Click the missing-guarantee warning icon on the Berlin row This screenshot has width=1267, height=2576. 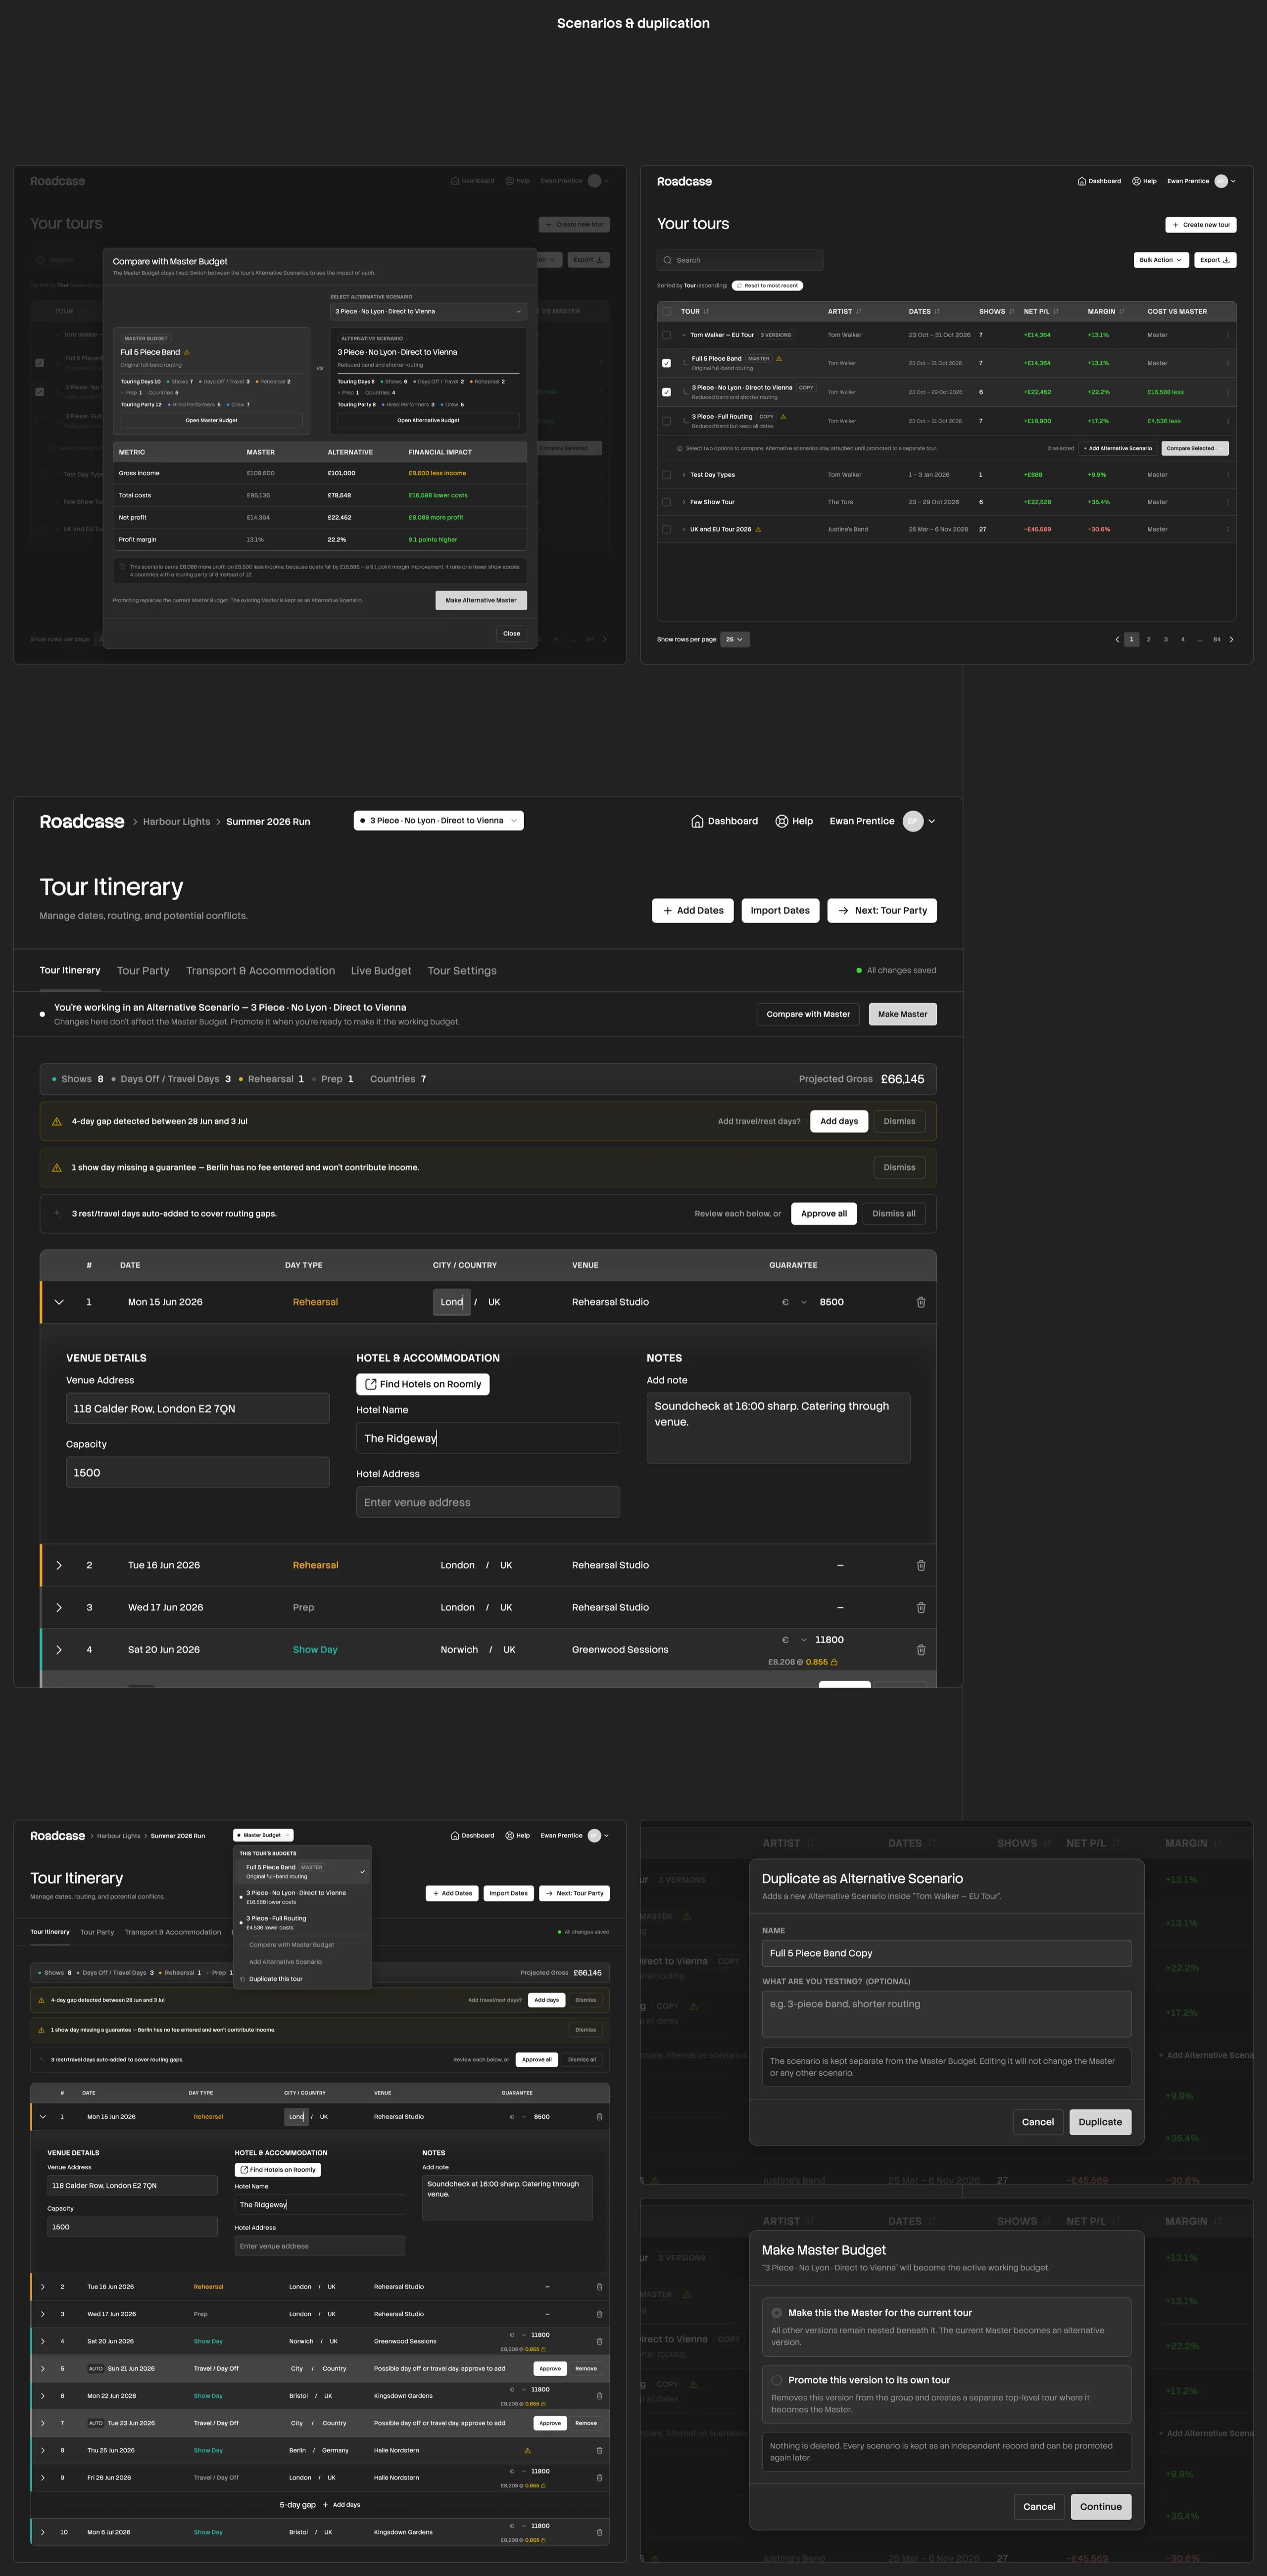click(527, 2450)
